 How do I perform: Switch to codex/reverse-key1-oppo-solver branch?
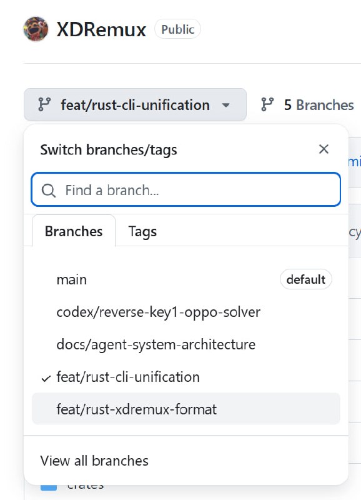186,312
